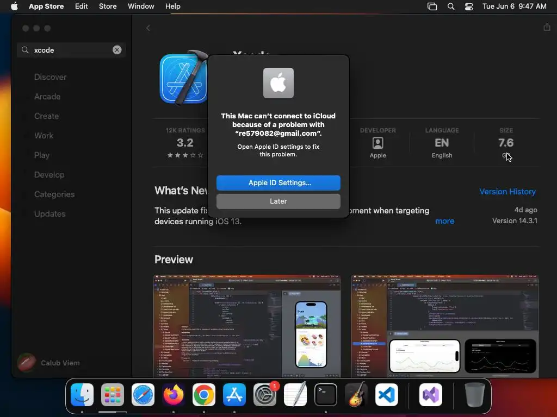Viewport: 557px width, 417px height.
Task: Click the Stage Manager menu bar icon
Action: (x=432, y=7)
